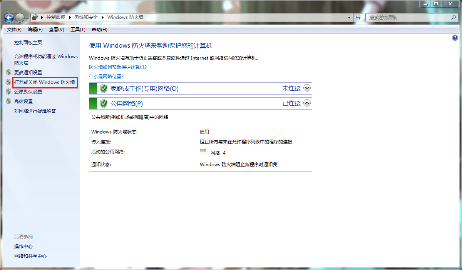Open the 查看 menu
The width and height of the screenshot is (462, 270).
coord(56,29)
